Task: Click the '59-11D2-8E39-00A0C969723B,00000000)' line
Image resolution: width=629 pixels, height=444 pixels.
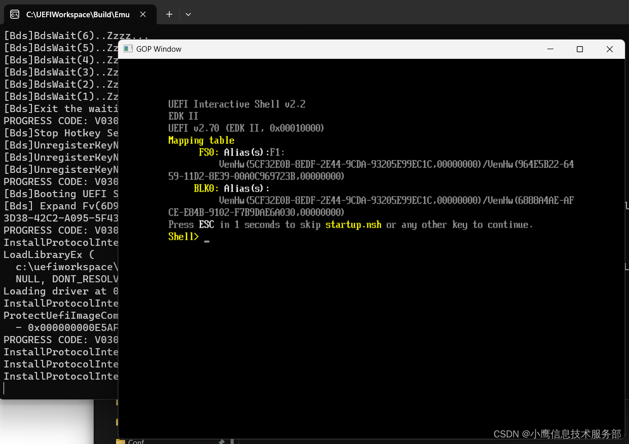Action: coord(256,176)
